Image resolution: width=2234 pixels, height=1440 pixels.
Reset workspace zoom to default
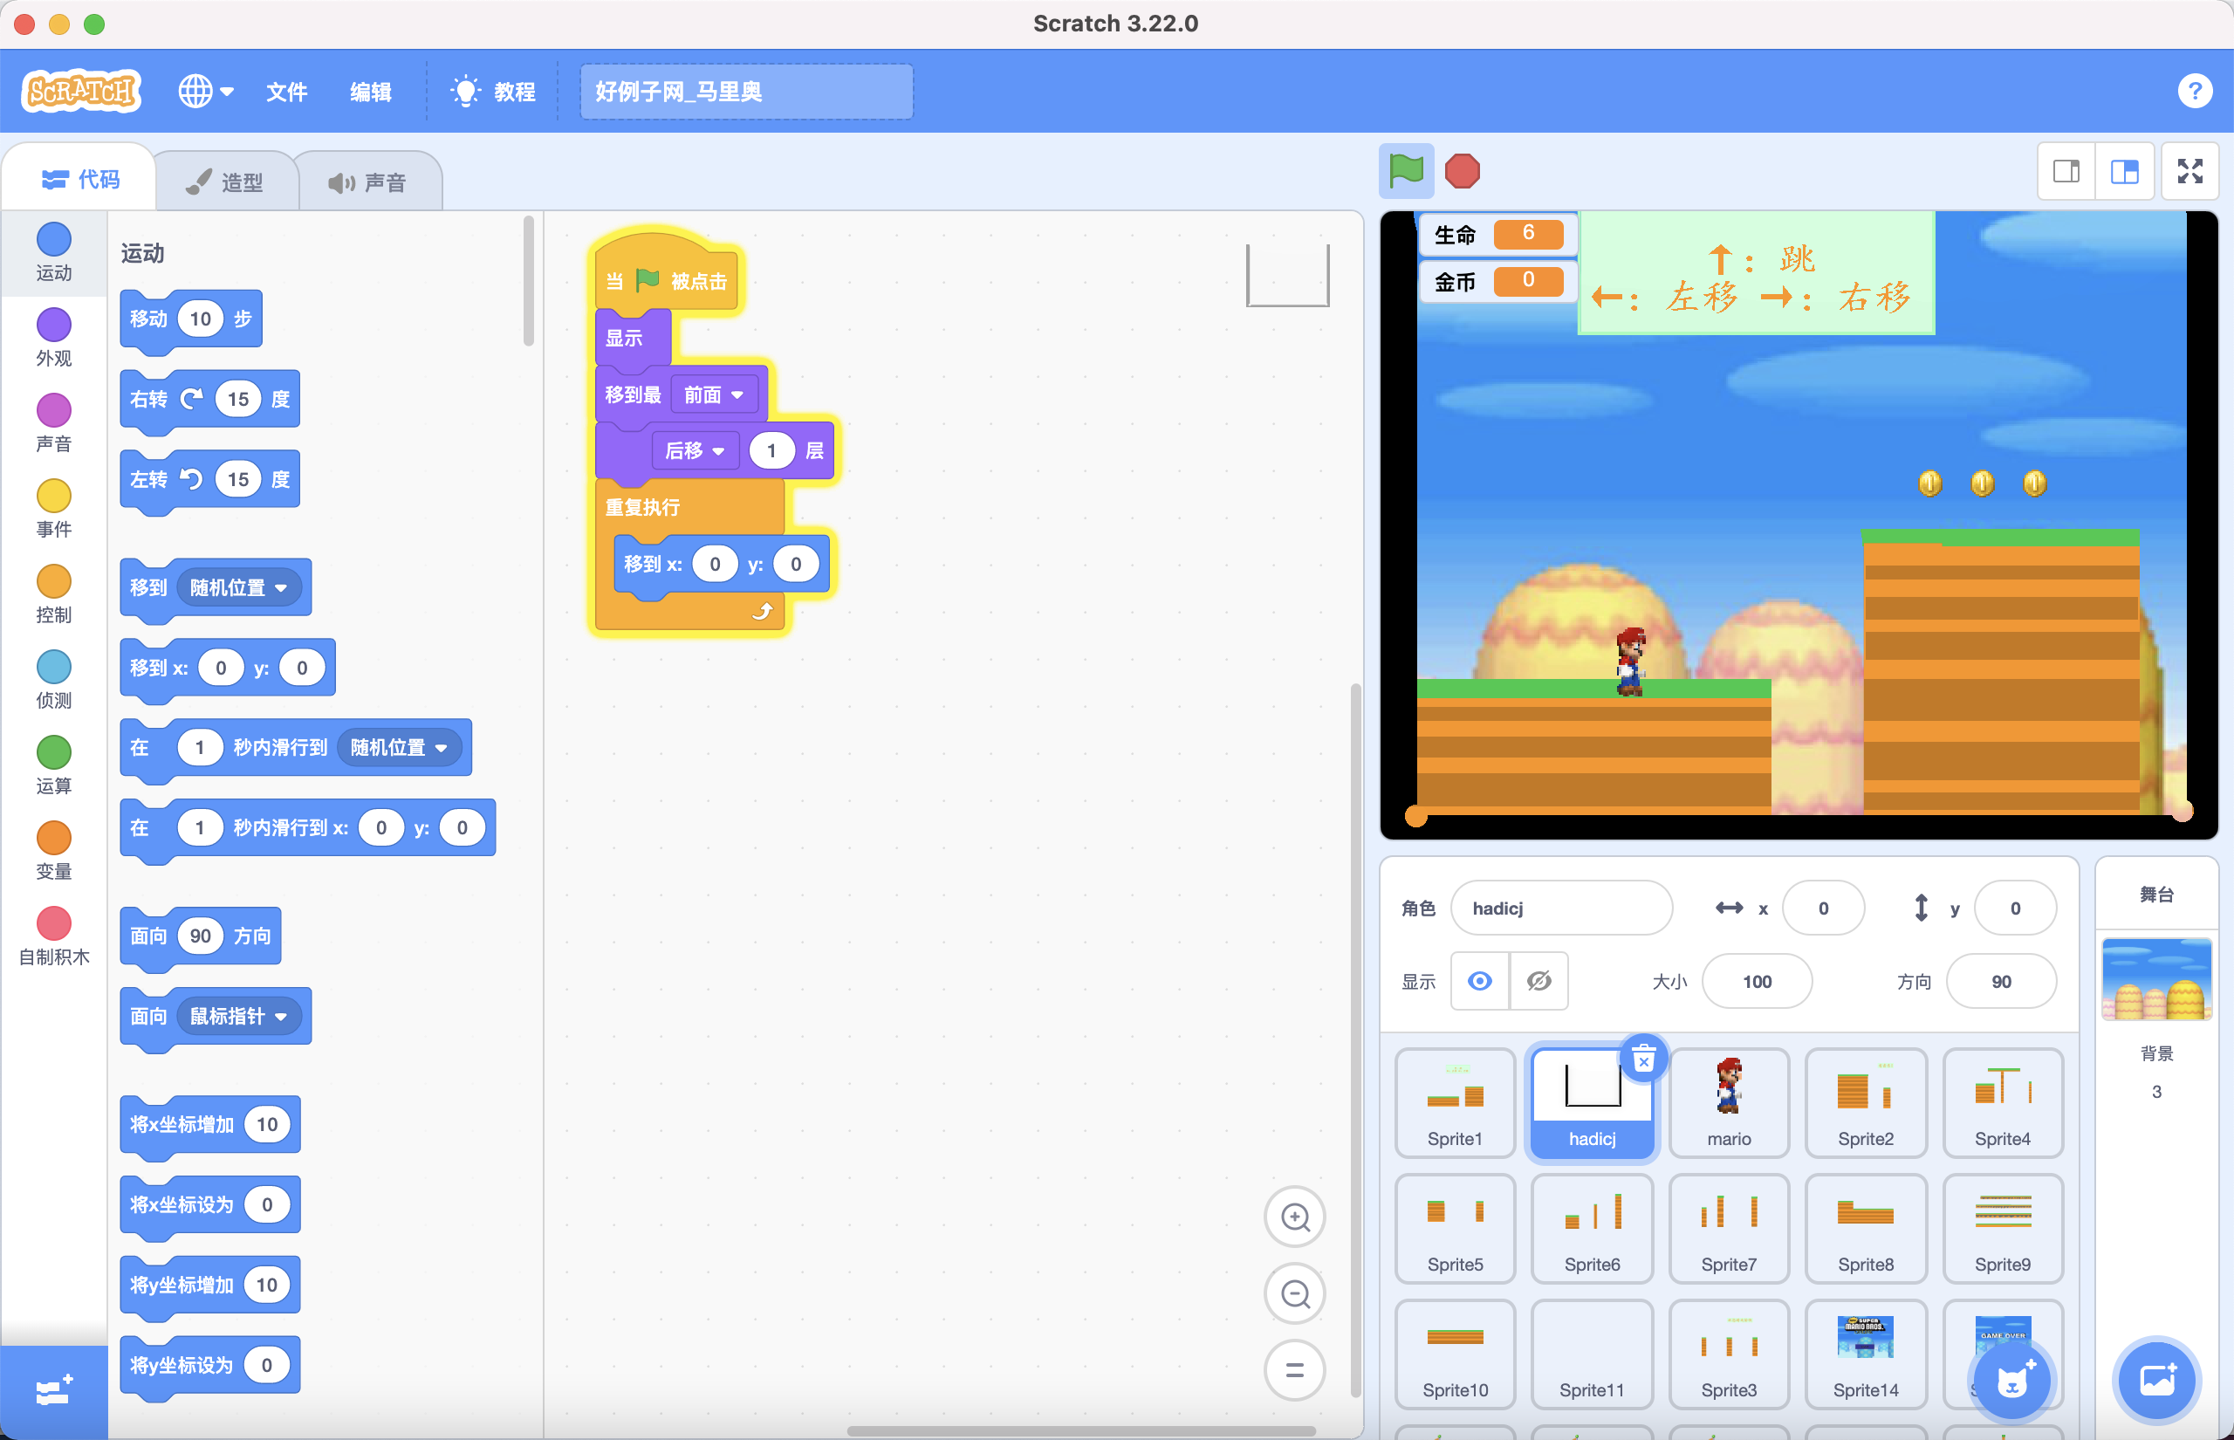coord(1295,1370)
